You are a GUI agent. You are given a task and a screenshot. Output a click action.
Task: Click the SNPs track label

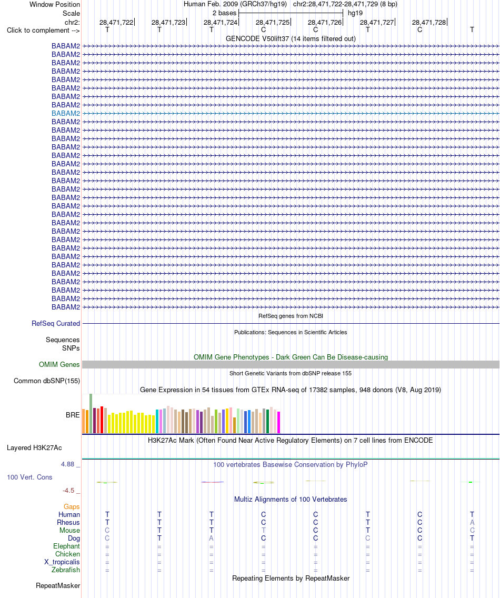click(71, 348)
